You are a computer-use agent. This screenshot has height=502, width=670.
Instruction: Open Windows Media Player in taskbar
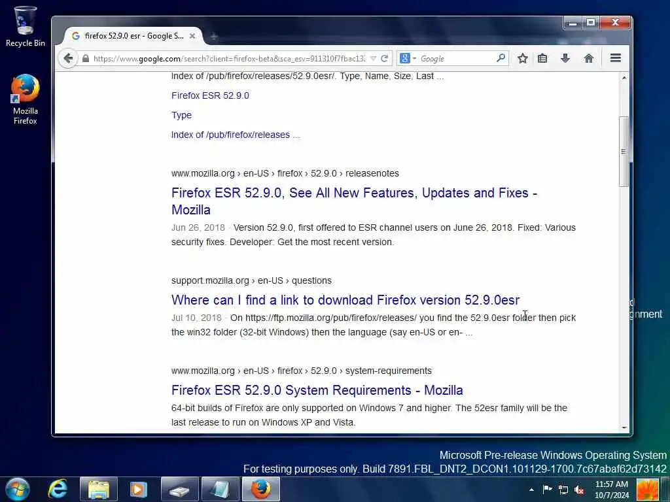(x=139, y=489)
